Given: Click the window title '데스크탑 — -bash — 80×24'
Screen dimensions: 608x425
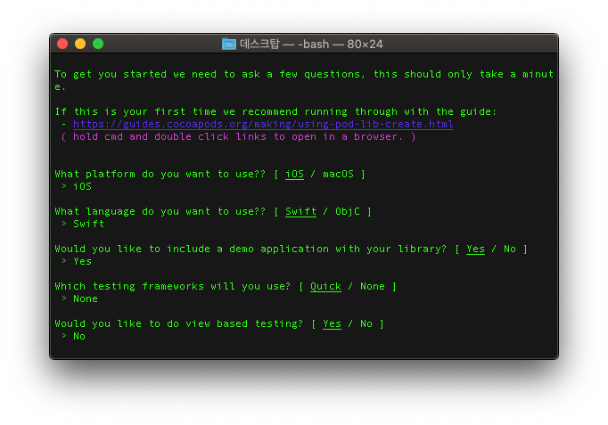Looking at the screenshot, I should 311,45.
